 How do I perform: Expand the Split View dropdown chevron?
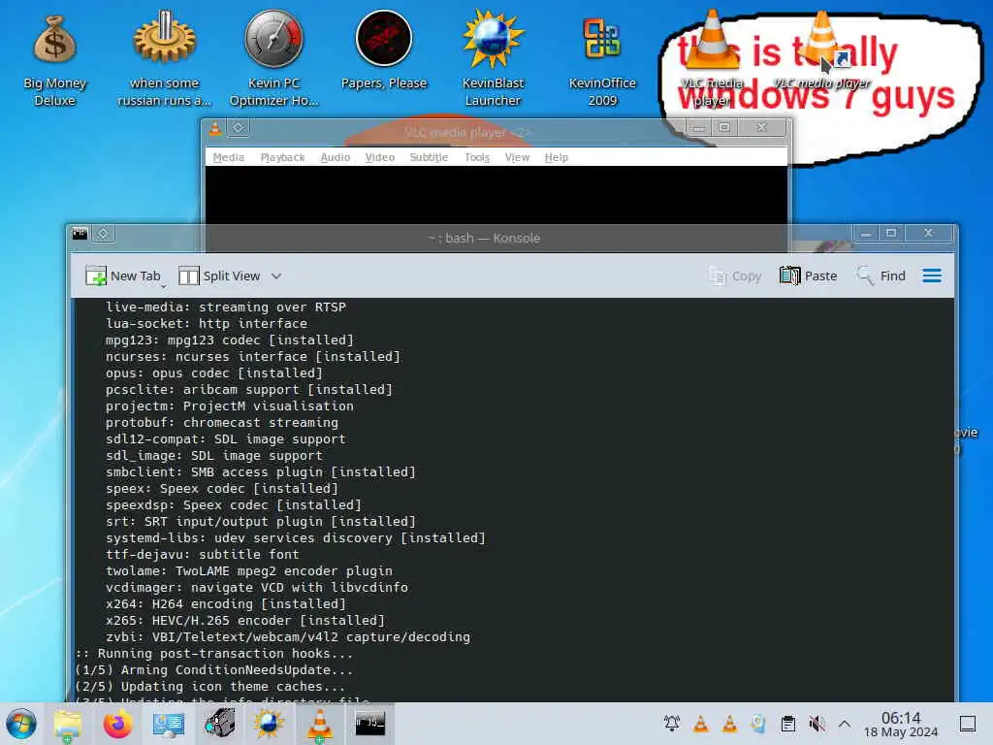(x=276, y=276)
